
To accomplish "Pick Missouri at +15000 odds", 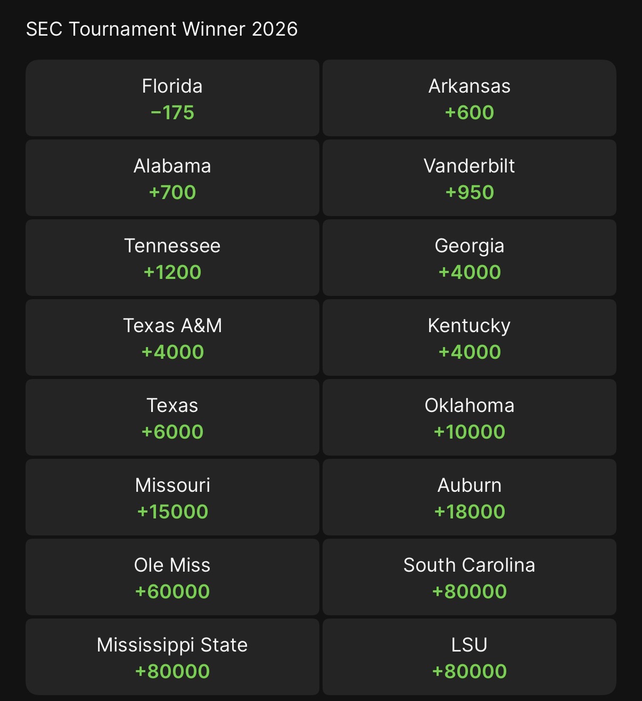I will point(172,498).
